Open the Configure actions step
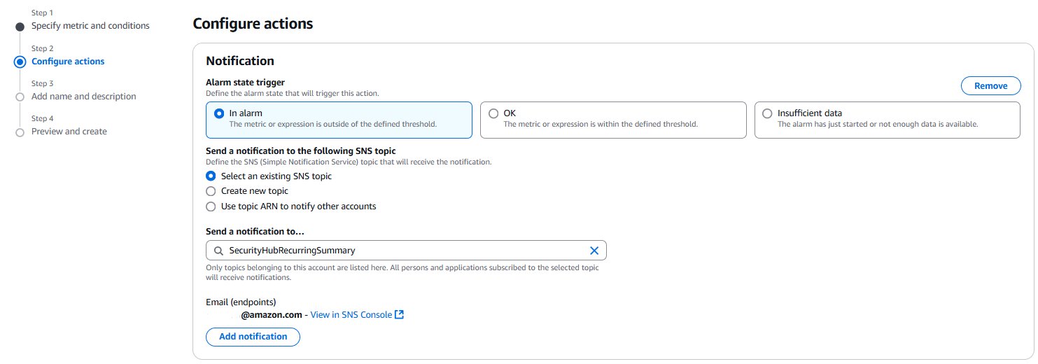1038x364 pixels. tap(68, 61)
